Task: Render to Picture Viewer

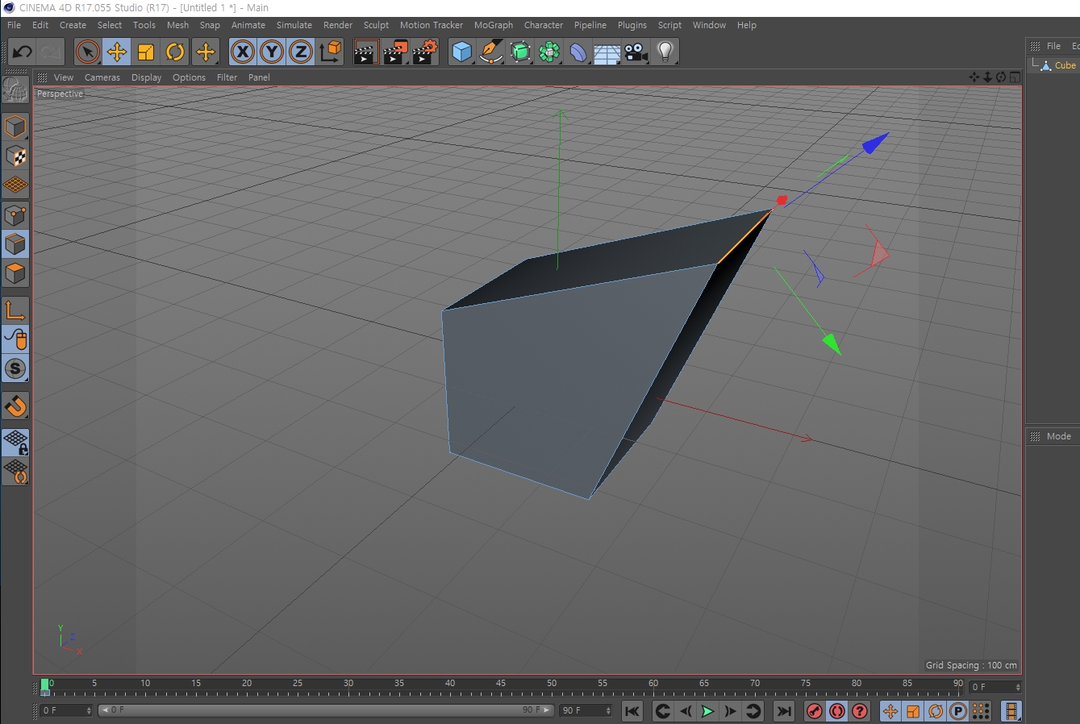Action: [x=395, y=52]
